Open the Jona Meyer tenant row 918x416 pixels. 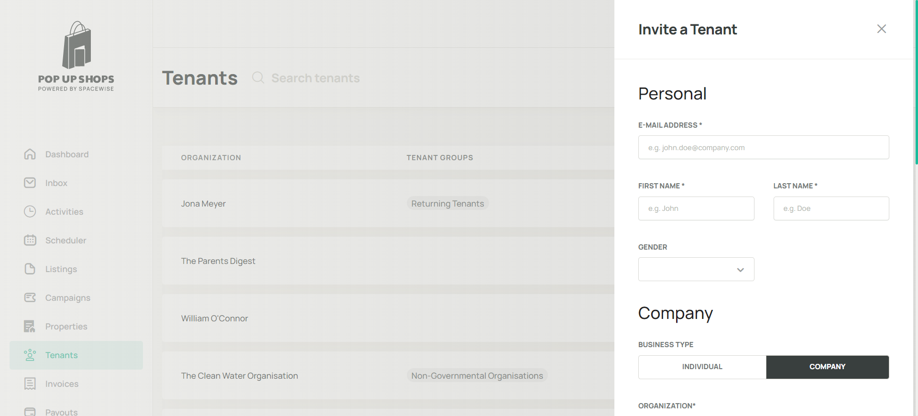(x=203, y=204)
